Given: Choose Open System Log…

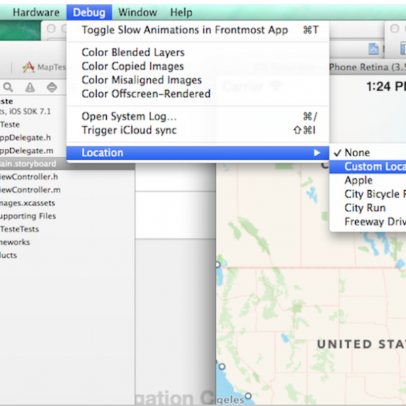Looking at the screenshot, I should click(198, 116).
